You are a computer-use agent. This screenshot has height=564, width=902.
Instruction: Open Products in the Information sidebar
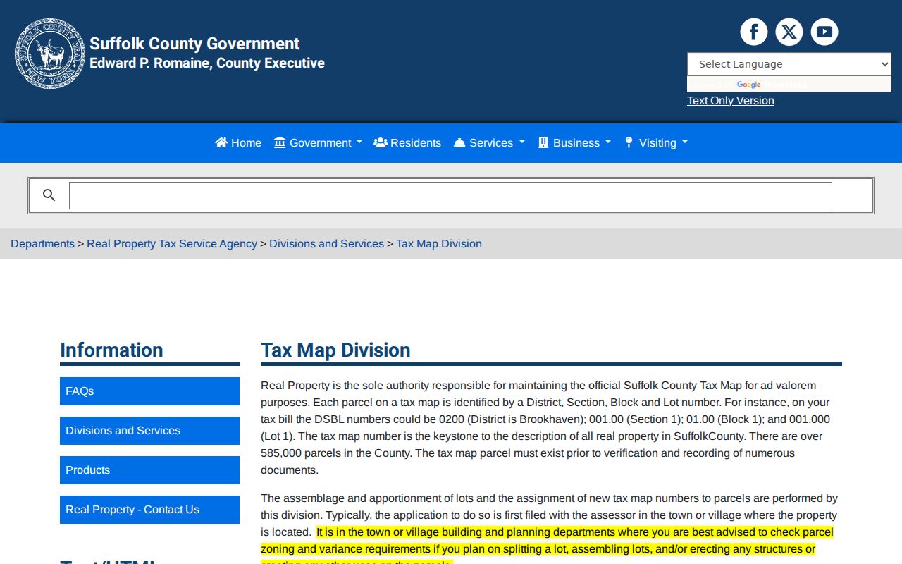(149, 470)
